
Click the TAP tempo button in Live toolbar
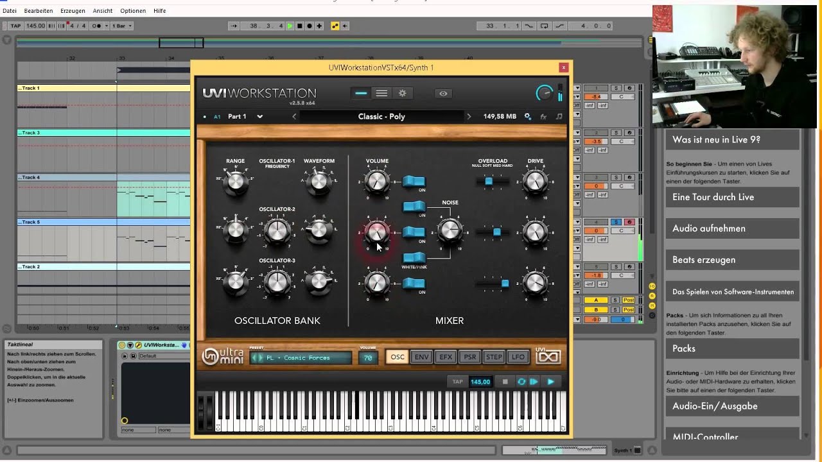tap(15, 26)
